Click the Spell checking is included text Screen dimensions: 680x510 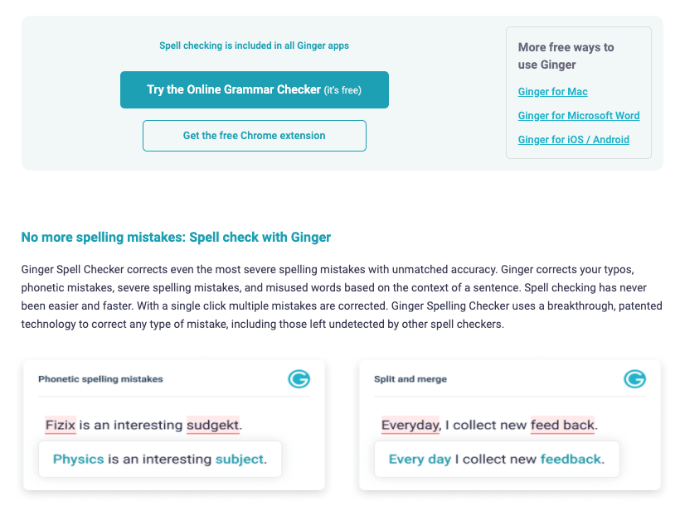(x=254, y=46)
